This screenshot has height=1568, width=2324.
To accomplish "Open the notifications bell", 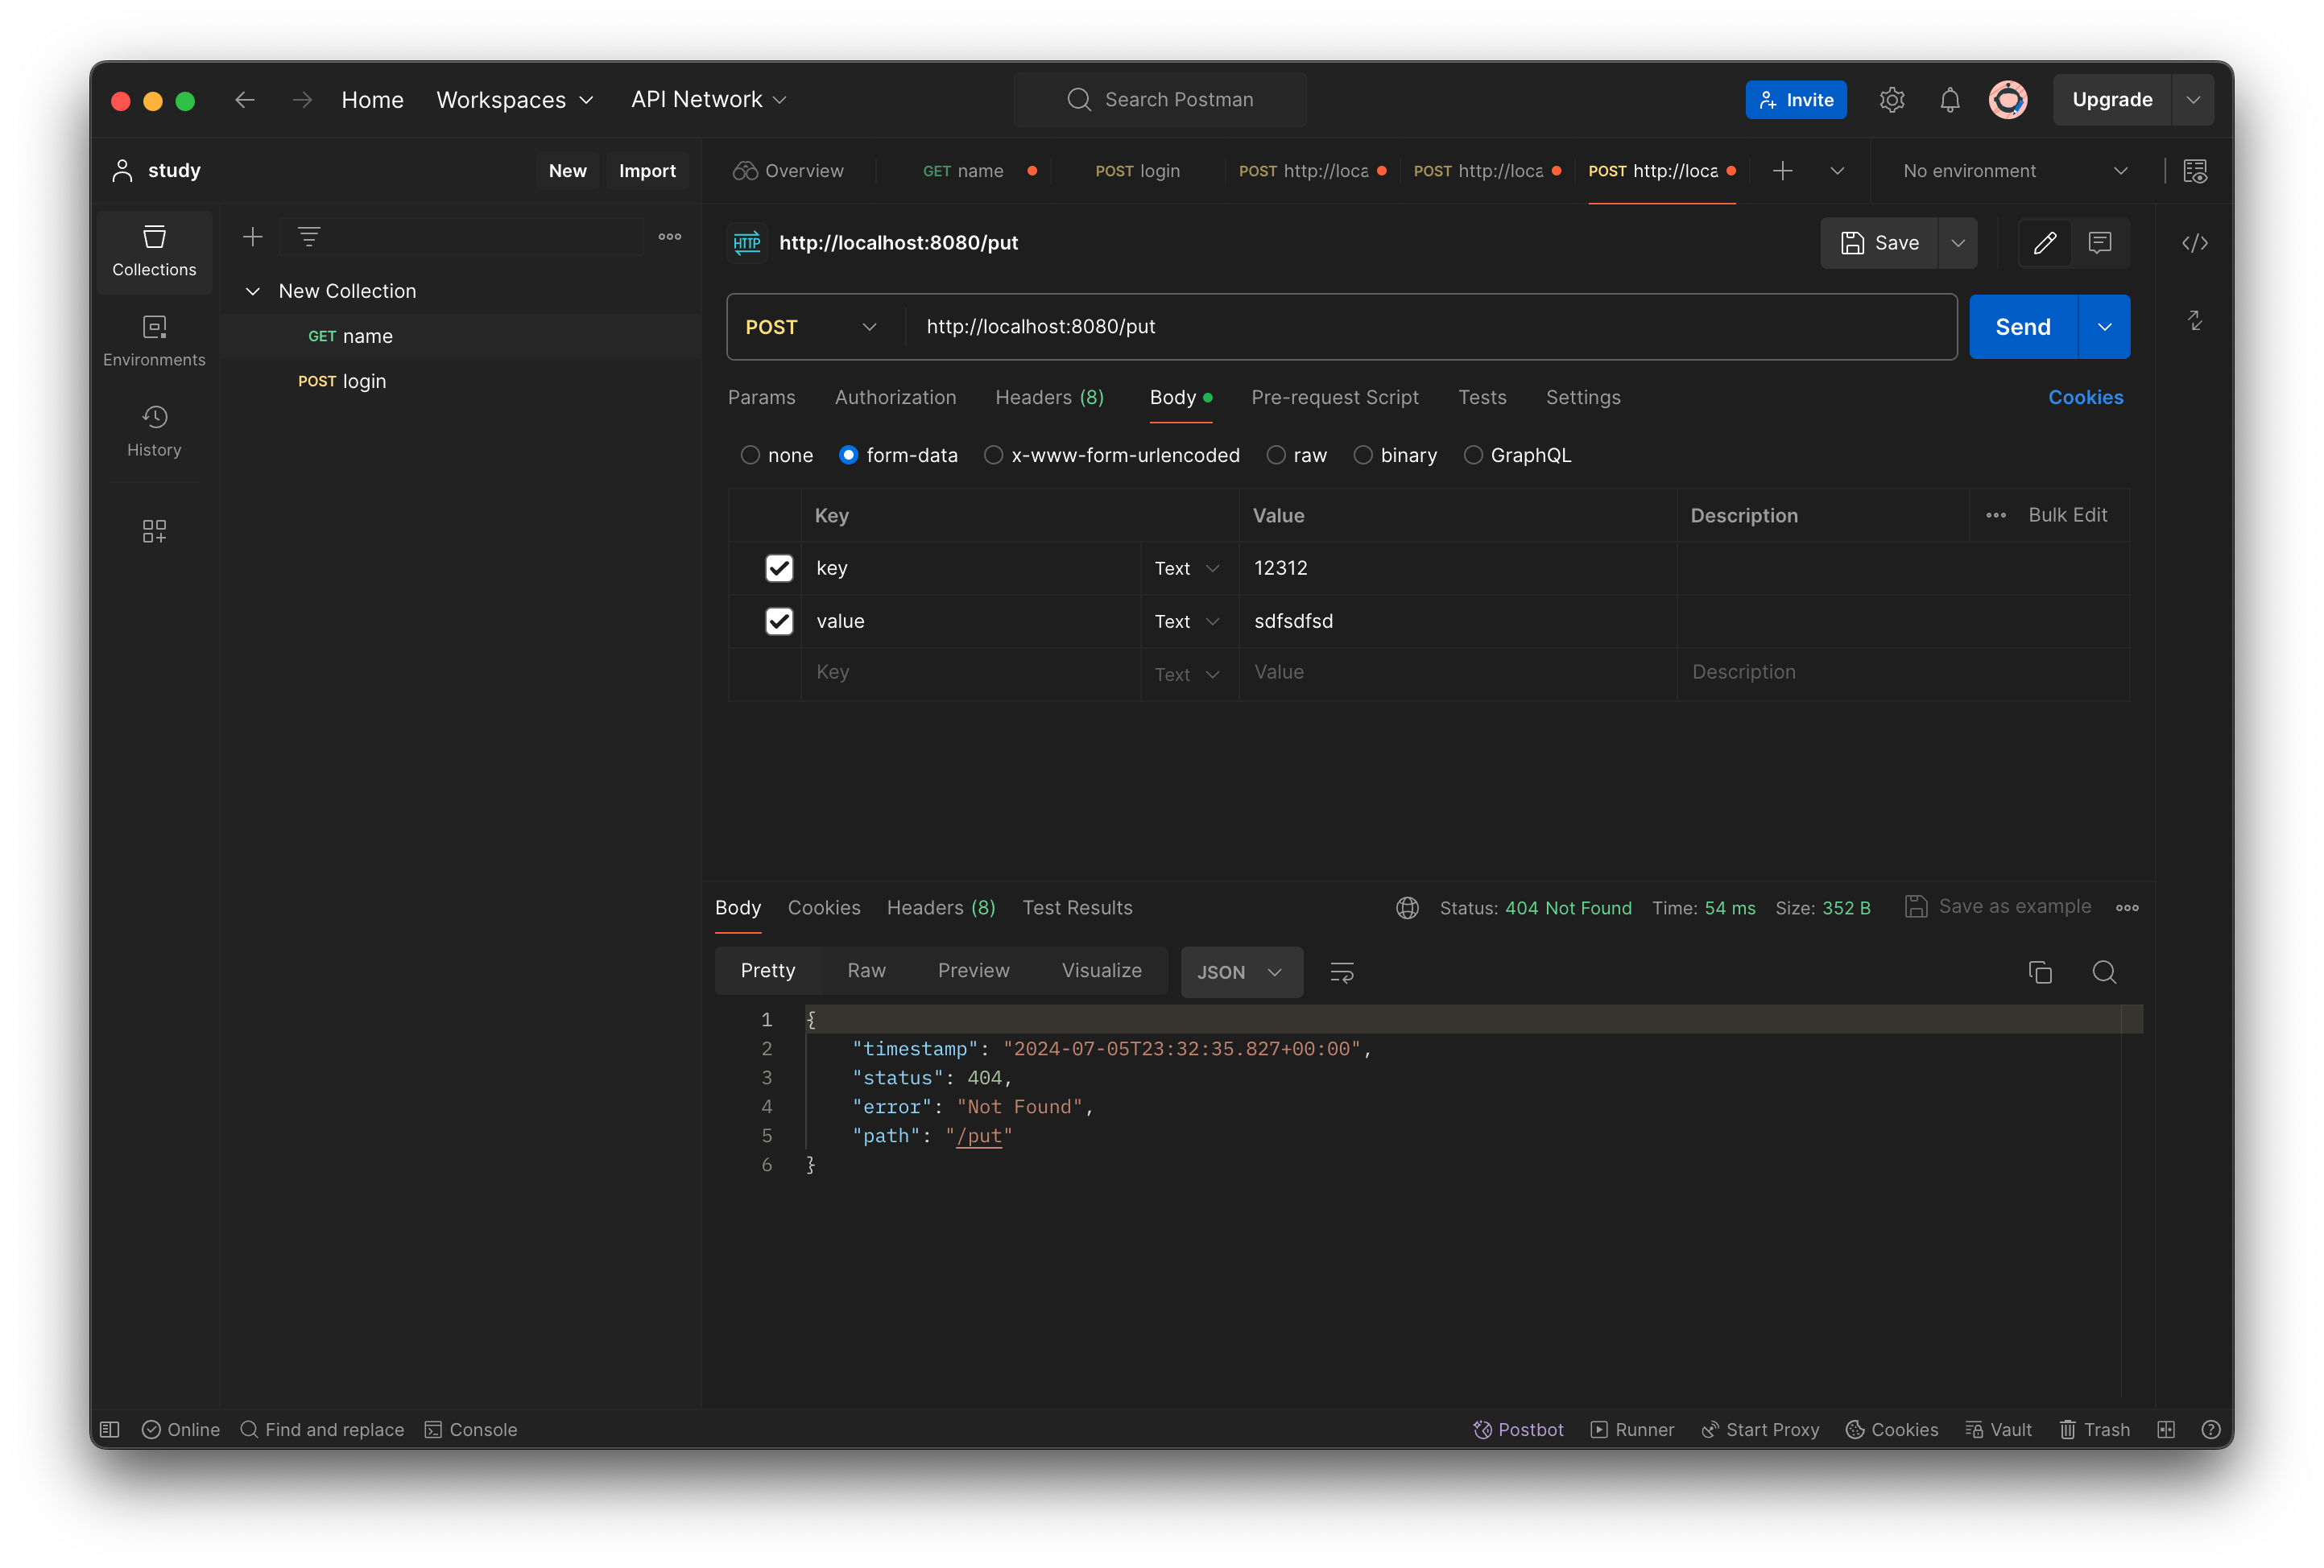I will 1949,100.
